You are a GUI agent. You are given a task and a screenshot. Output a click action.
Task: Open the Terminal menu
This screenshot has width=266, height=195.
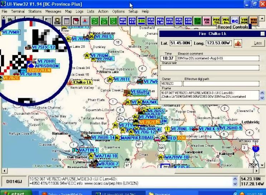click(x=18, y=11)
